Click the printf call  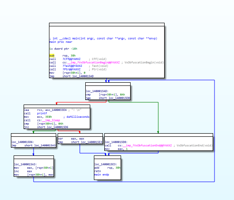pyautogui.click(x=42, y=113)
